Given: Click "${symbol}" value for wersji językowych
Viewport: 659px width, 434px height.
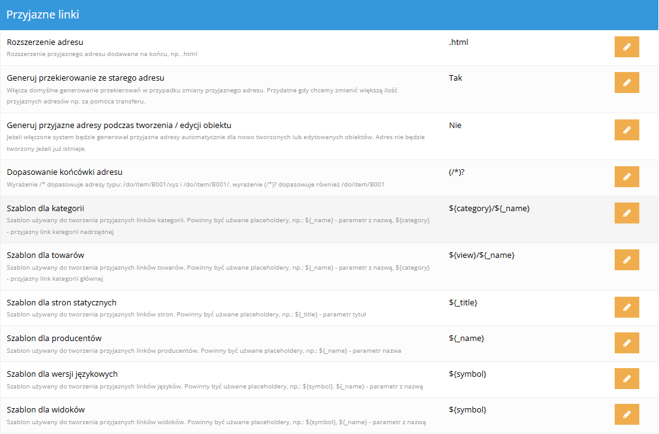Looking at the screenshot, I should tap(467, 374).
